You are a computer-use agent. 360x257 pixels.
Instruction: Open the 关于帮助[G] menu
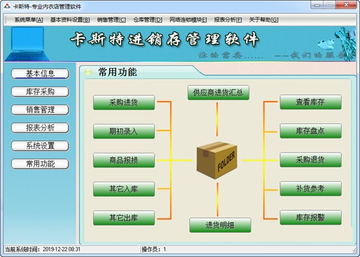pyautogui.click(x=264, y=20)
